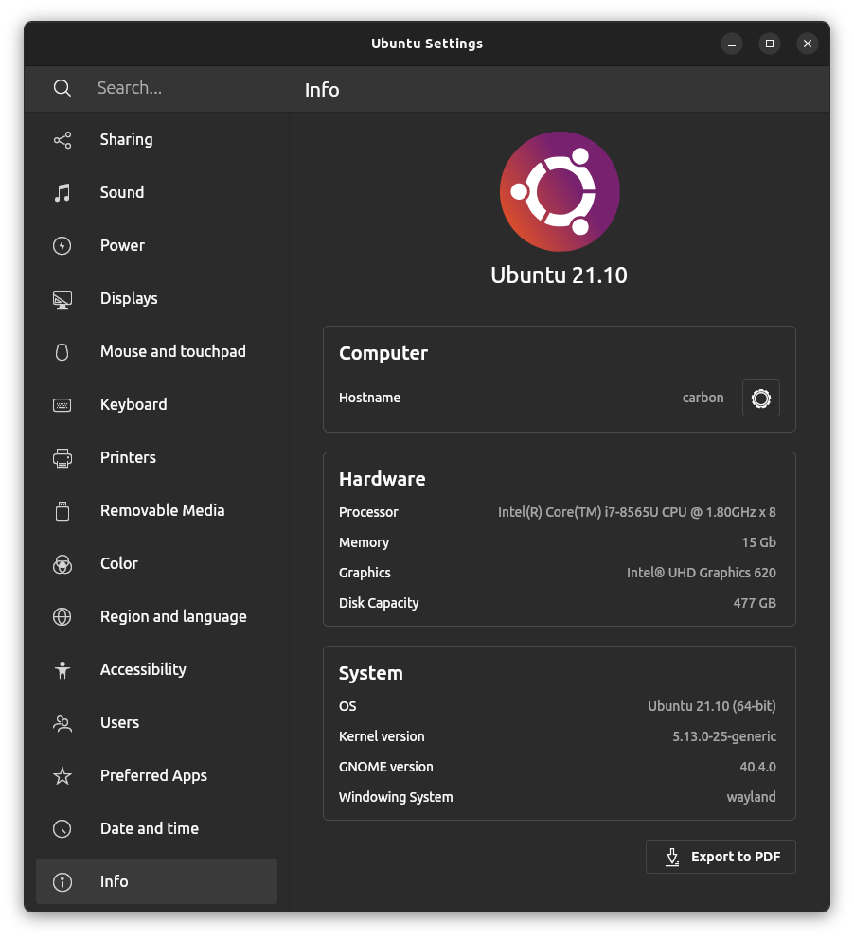Select Preferred Apps entry

(x=156, y=775)
